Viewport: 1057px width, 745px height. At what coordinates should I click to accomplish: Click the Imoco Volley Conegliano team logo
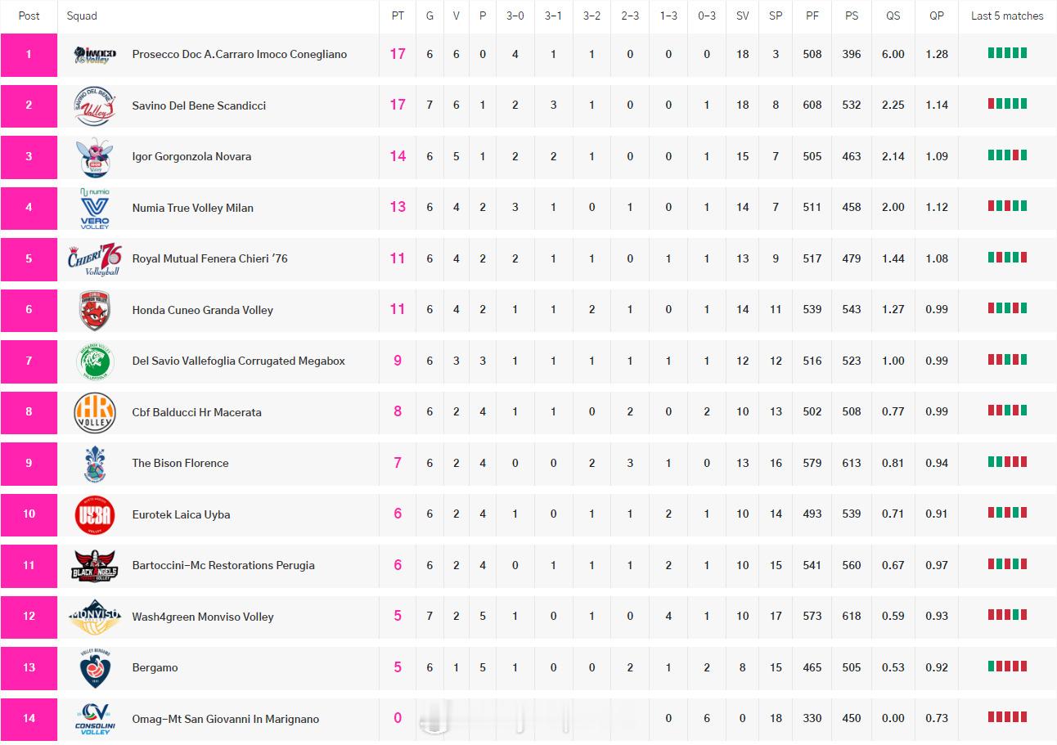pos(95,54)
